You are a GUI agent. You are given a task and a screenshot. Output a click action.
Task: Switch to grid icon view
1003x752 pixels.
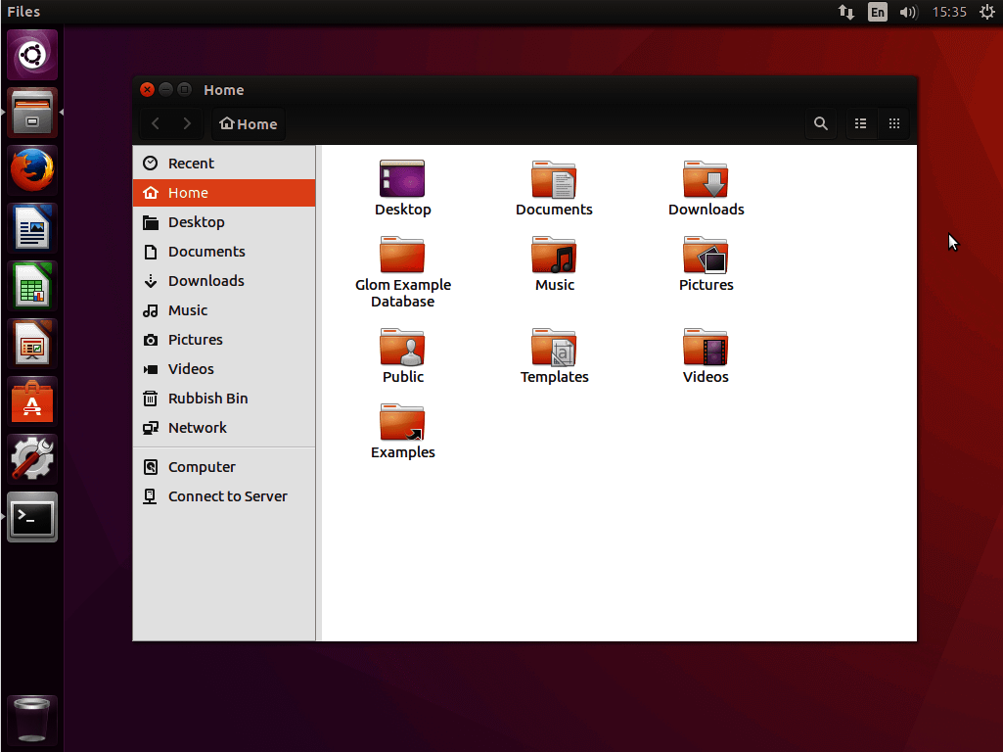893,123
